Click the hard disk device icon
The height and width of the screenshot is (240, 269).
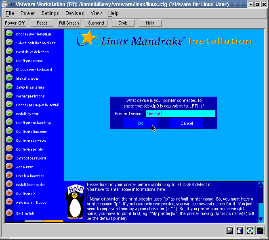pos(240,230)
